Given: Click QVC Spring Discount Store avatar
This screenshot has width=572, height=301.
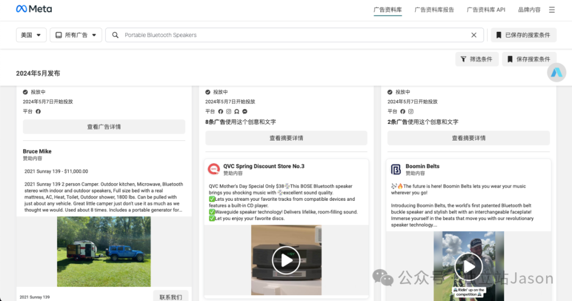Looking at the screenshot, I should [214, 169].
